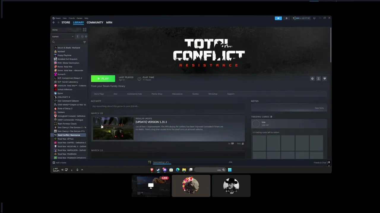Open the Friends menu

pyautogui.click(x=72, y=18)
